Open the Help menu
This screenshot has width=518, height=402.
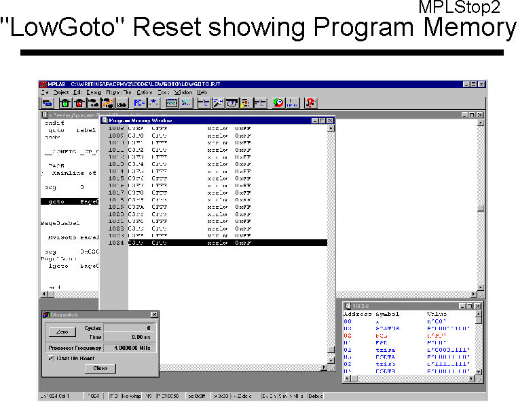coord(202,93)
